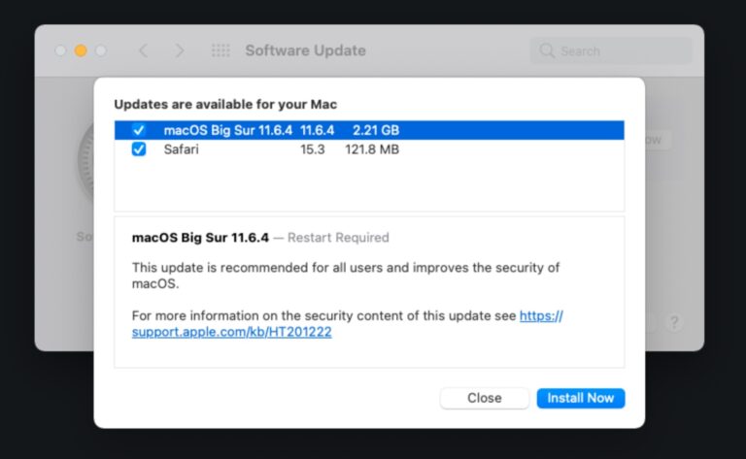Viewport: 746px width, 459px height.
Task: Click the Restart Required label
Action: coord(338,238)
